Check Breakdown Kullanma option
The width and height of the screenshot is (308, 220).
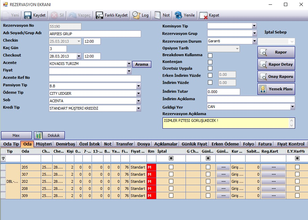pos(210,55)
